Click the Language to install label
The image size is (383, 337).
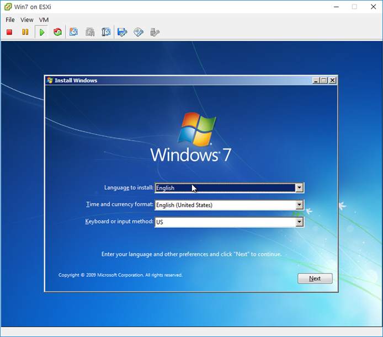[129, 188]
